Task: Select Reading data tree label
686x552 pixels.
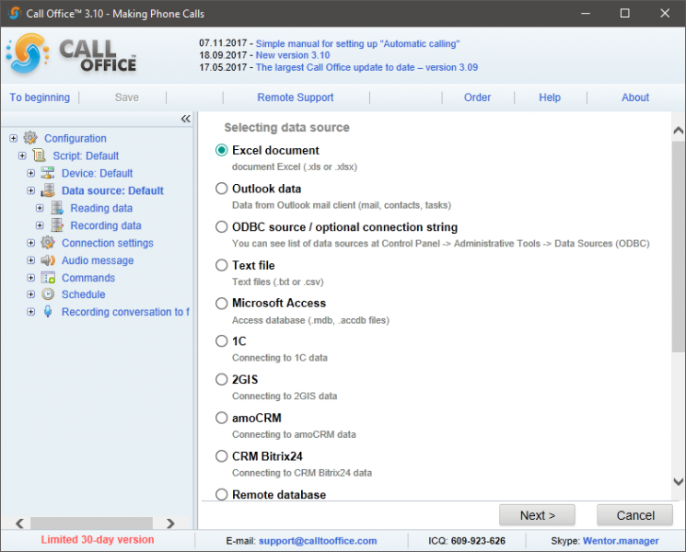Action: [x=101, y=209]
